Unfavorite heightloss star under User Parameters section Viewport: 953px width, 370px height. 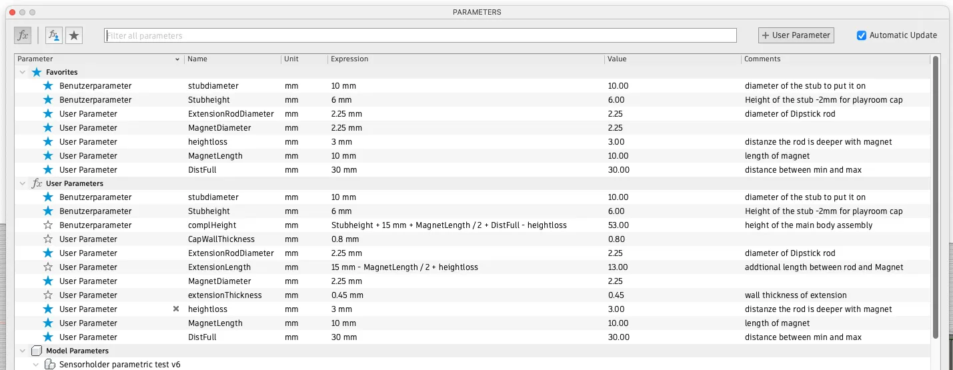pos(48,309)
